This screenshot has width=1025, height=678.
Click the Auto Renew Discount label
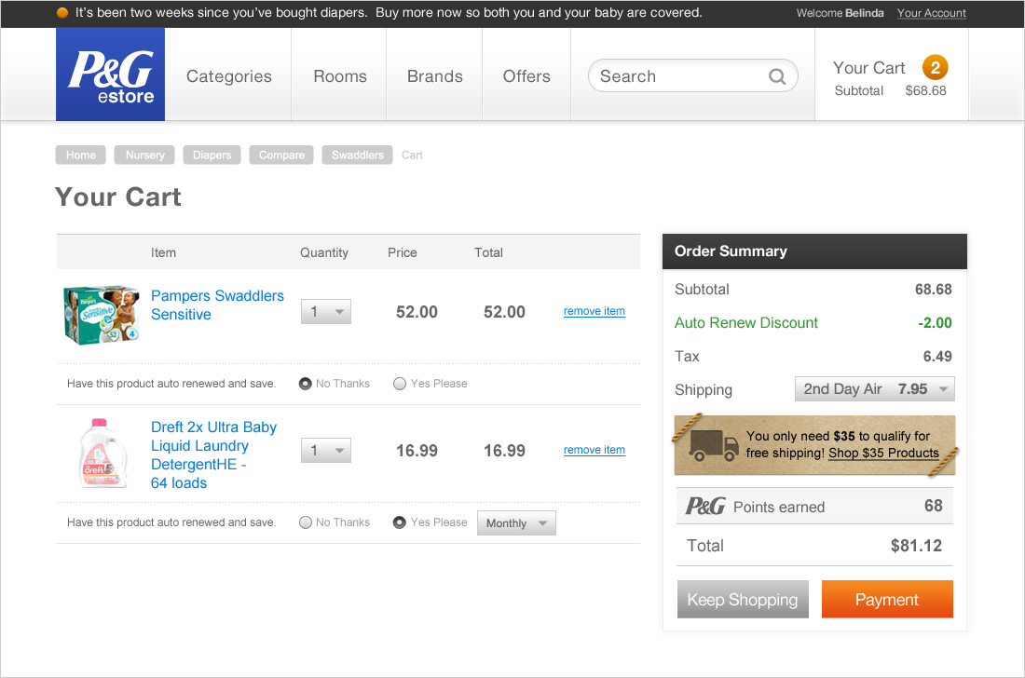click(x=745, y=322)
